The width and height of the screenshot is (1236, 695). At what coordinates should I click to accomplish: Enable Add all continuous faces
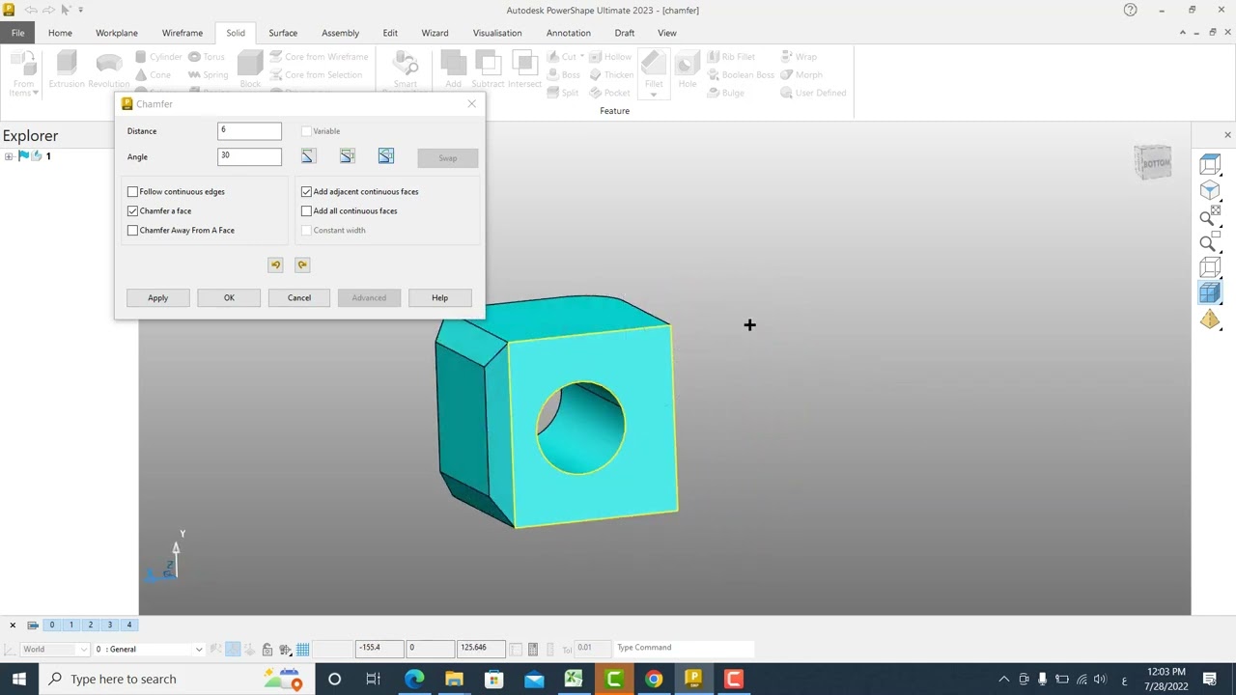306,210
